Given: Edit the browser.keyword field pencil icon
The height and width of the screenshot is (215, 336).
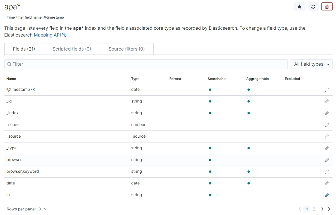Looking at the screenshot, I should coord(327,172).
